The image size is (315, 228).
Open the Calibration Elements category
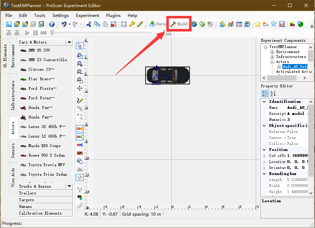point(45,214)
